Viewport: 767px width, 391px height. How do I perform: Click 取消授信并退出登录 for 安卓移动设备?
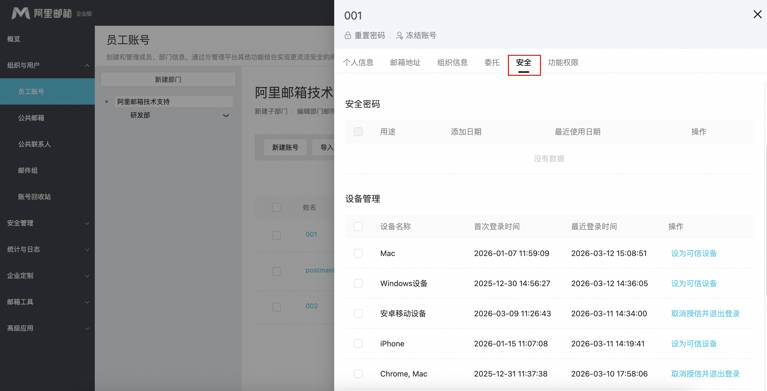tap(705, 313)
